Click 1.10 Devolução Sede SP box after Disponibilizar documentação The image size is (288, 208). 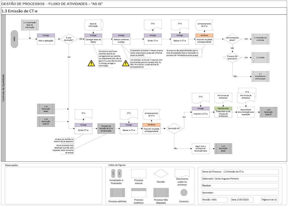point(269,112)
